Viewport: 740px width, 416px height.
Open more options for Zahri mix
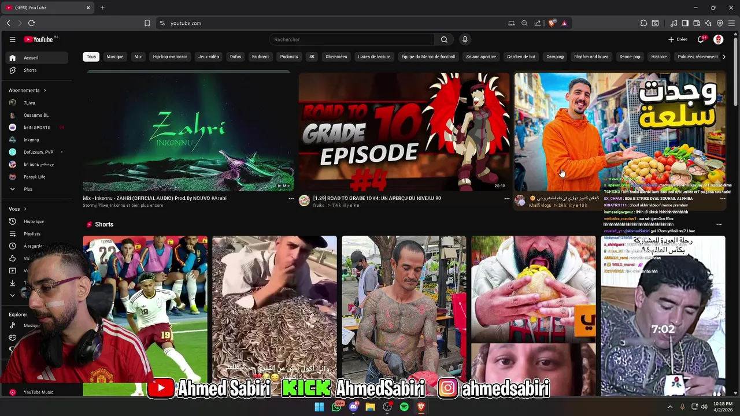pyautogui.click(x=291, y=199)
